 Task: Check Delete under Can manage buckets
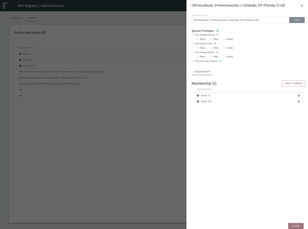point(224,39)
